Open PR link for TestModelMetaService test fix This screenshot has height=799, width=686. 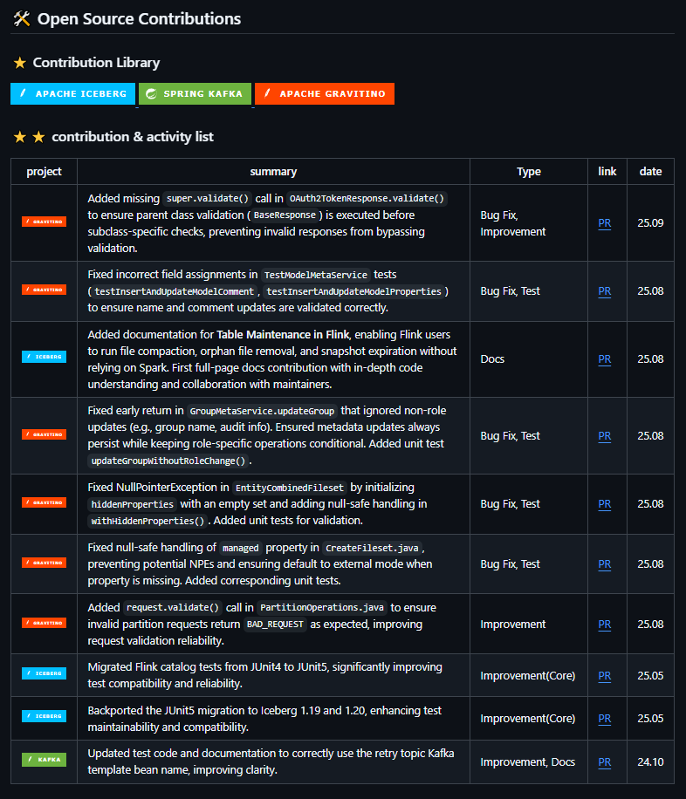604,290
